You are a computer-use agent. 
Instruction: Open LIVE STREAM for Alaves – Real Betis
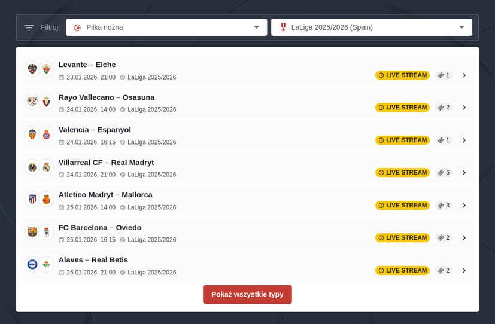pos(402,270)
